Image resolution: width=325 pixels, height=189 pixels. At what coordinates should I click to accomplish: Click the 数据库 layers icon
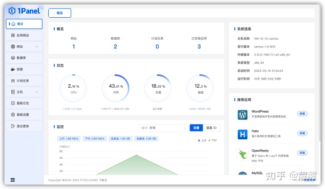[13, 58]
